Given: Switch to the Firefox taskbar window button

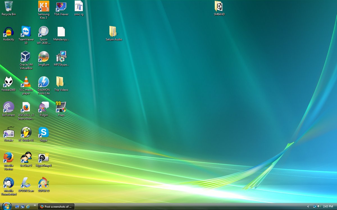Looking at the screenshot, I should pos(56,207).
